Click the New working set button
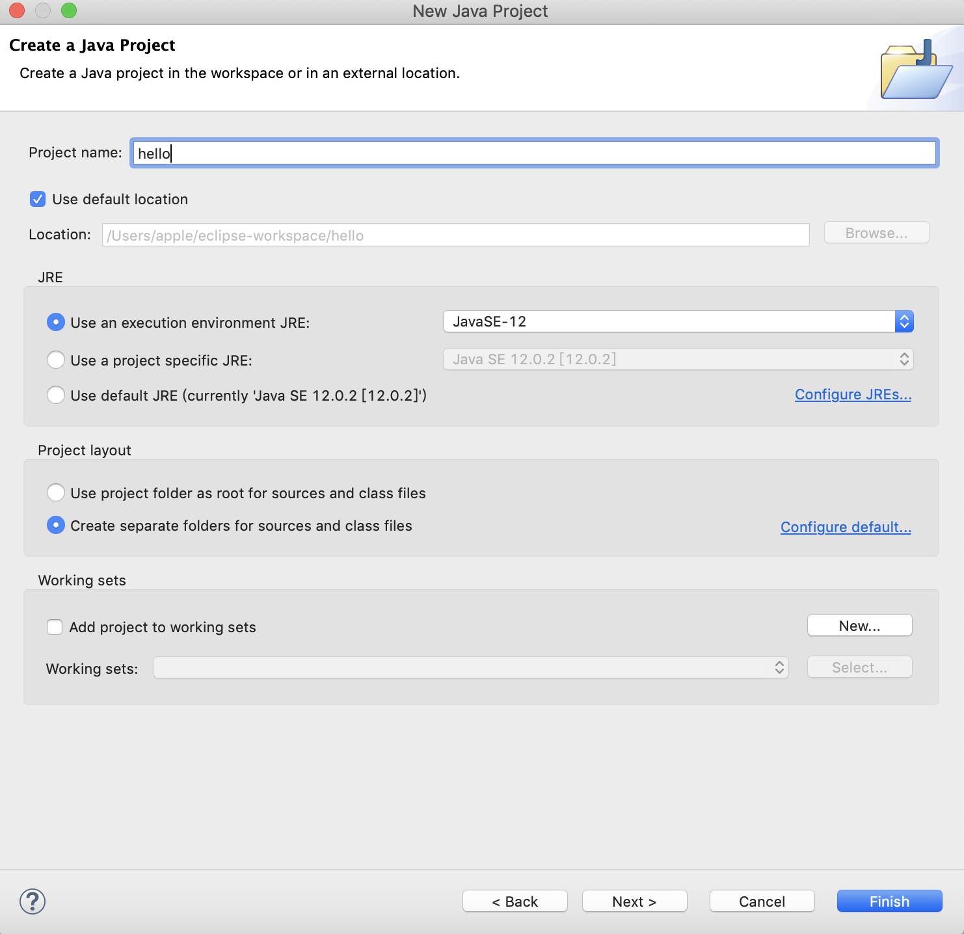Viewport: 964px width, 934px height. tap(859, 626)
